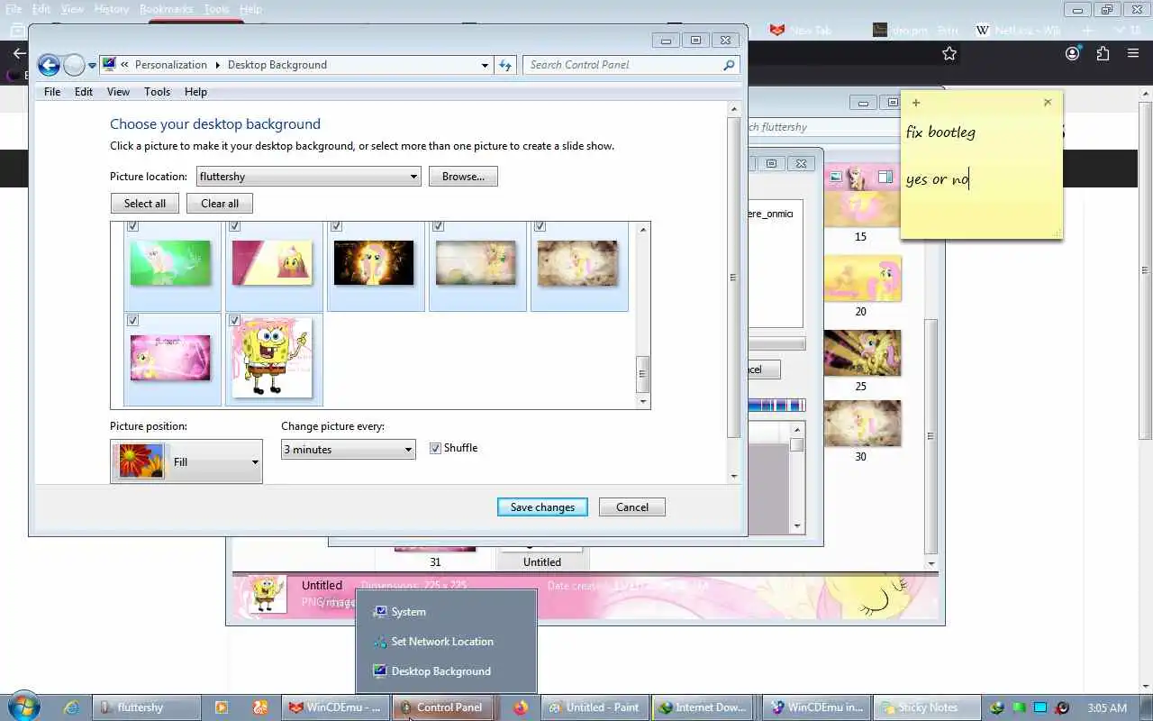Image resolution: width=1153 pixels, height=721 pixels.
Task: Open the recent pages arrow beside Forward
Action: point(92,66)
